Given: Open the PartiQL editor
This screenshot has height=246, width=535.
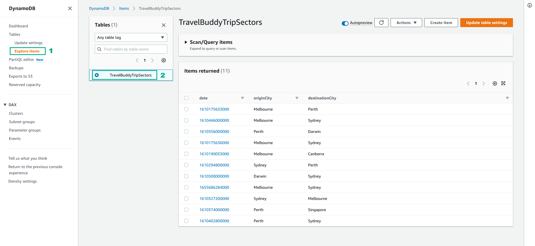Looking at the screenshot, I should (21, 59).
